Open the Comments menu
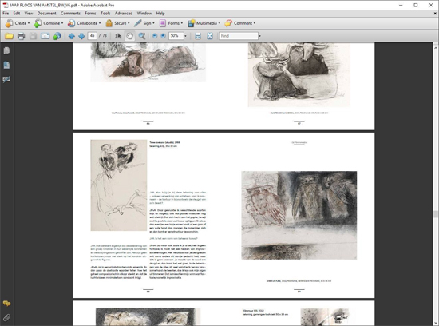Screen dimensions: 439x326 tap(70, 13)
